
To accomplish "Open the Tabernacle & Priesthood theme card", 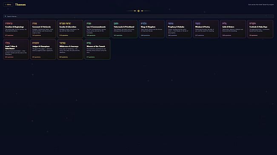I will (125, 29).
